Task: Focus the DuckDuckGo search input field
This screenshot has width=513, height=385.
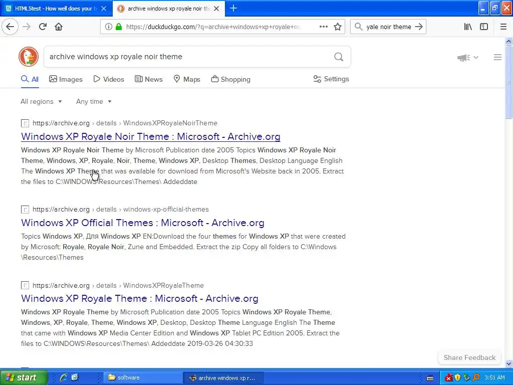Action: [x=190, y=57]
